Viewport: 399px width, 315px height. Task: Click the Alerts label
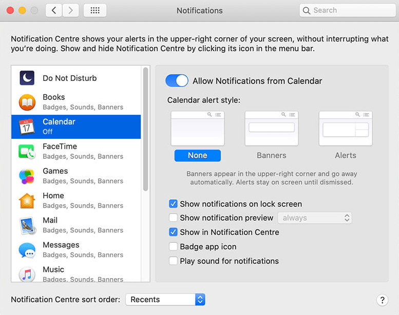point(346,155)
